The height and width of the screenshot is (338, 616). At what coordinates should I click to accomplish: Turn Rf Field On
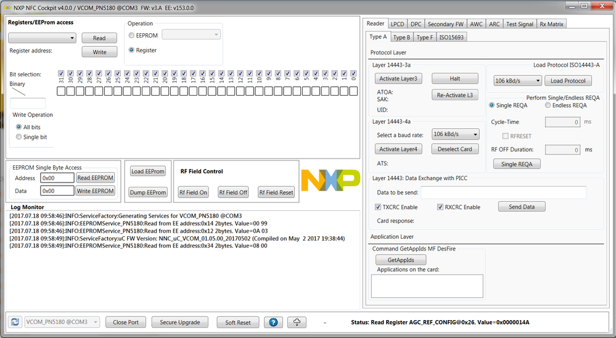coord(193,192)
